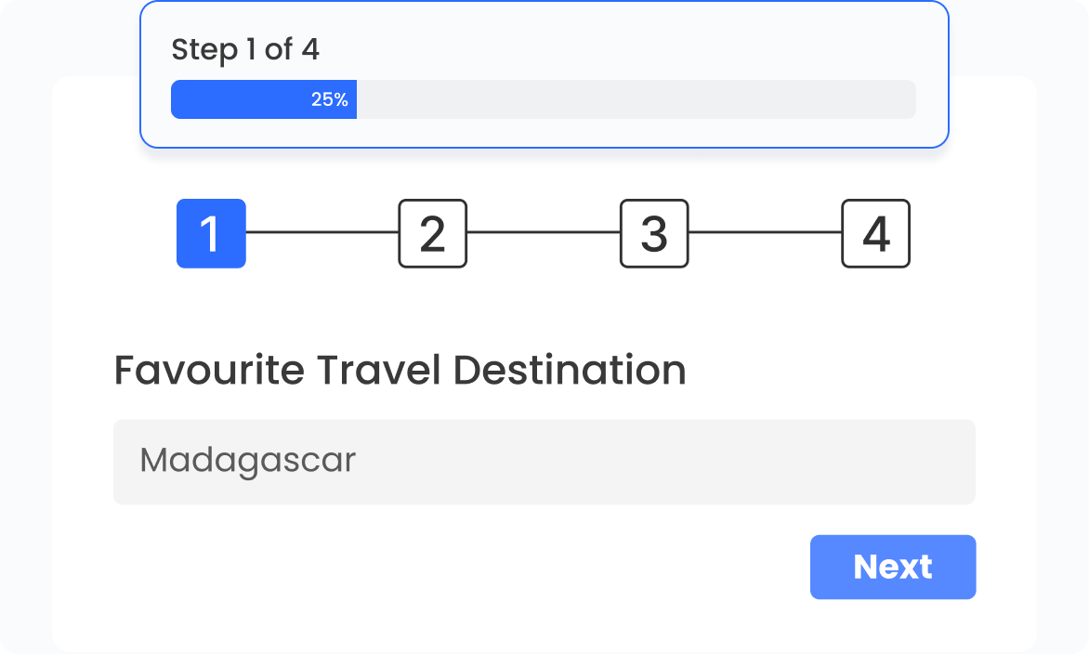This screenshot has height=654, width=1089.
Task: Click the connector line between steps 1 and 2
Action: point(321,234)
